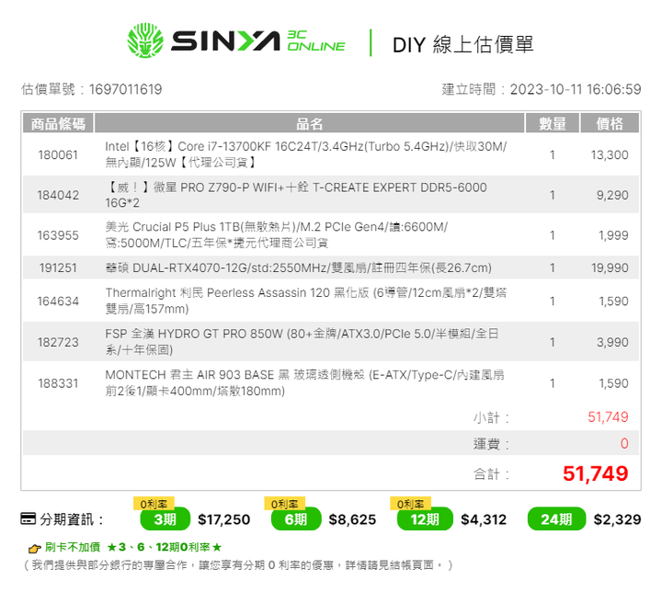Click the Thermalright Peerless Assassin 120 product name

tap(305, 301)
